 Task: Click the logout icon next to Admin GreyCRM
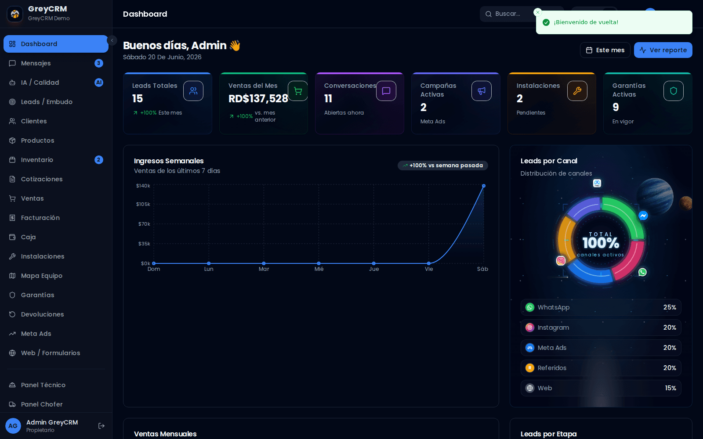(x=101, y=426)
